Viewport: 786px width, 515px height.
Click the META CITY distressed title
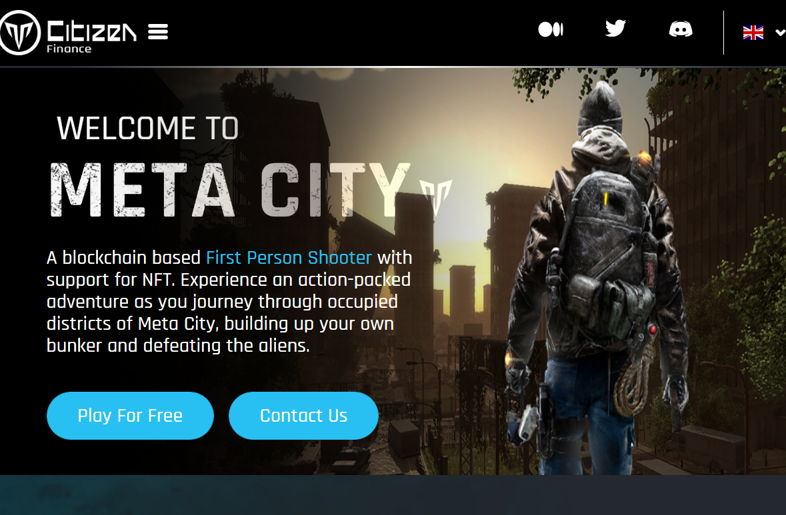(230, 191)
